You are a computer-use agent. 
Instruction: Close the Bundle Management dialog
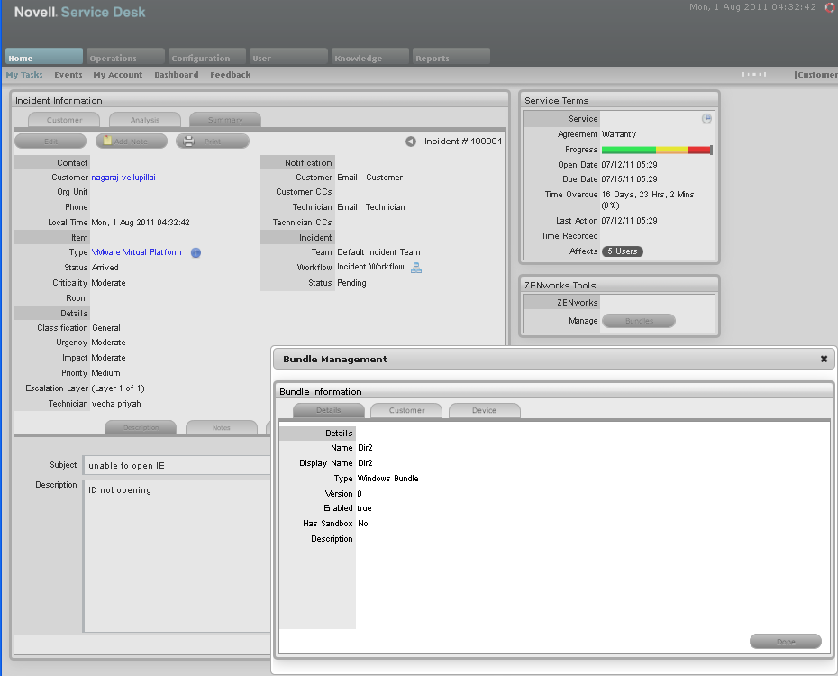point(824,359)
